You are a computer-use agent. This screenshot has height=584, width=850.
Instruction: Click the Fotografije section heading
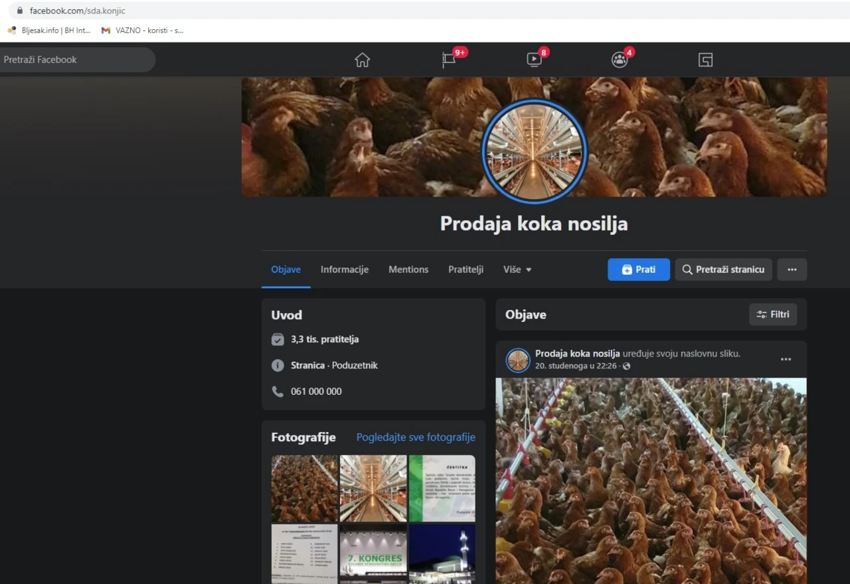[303, 437]
